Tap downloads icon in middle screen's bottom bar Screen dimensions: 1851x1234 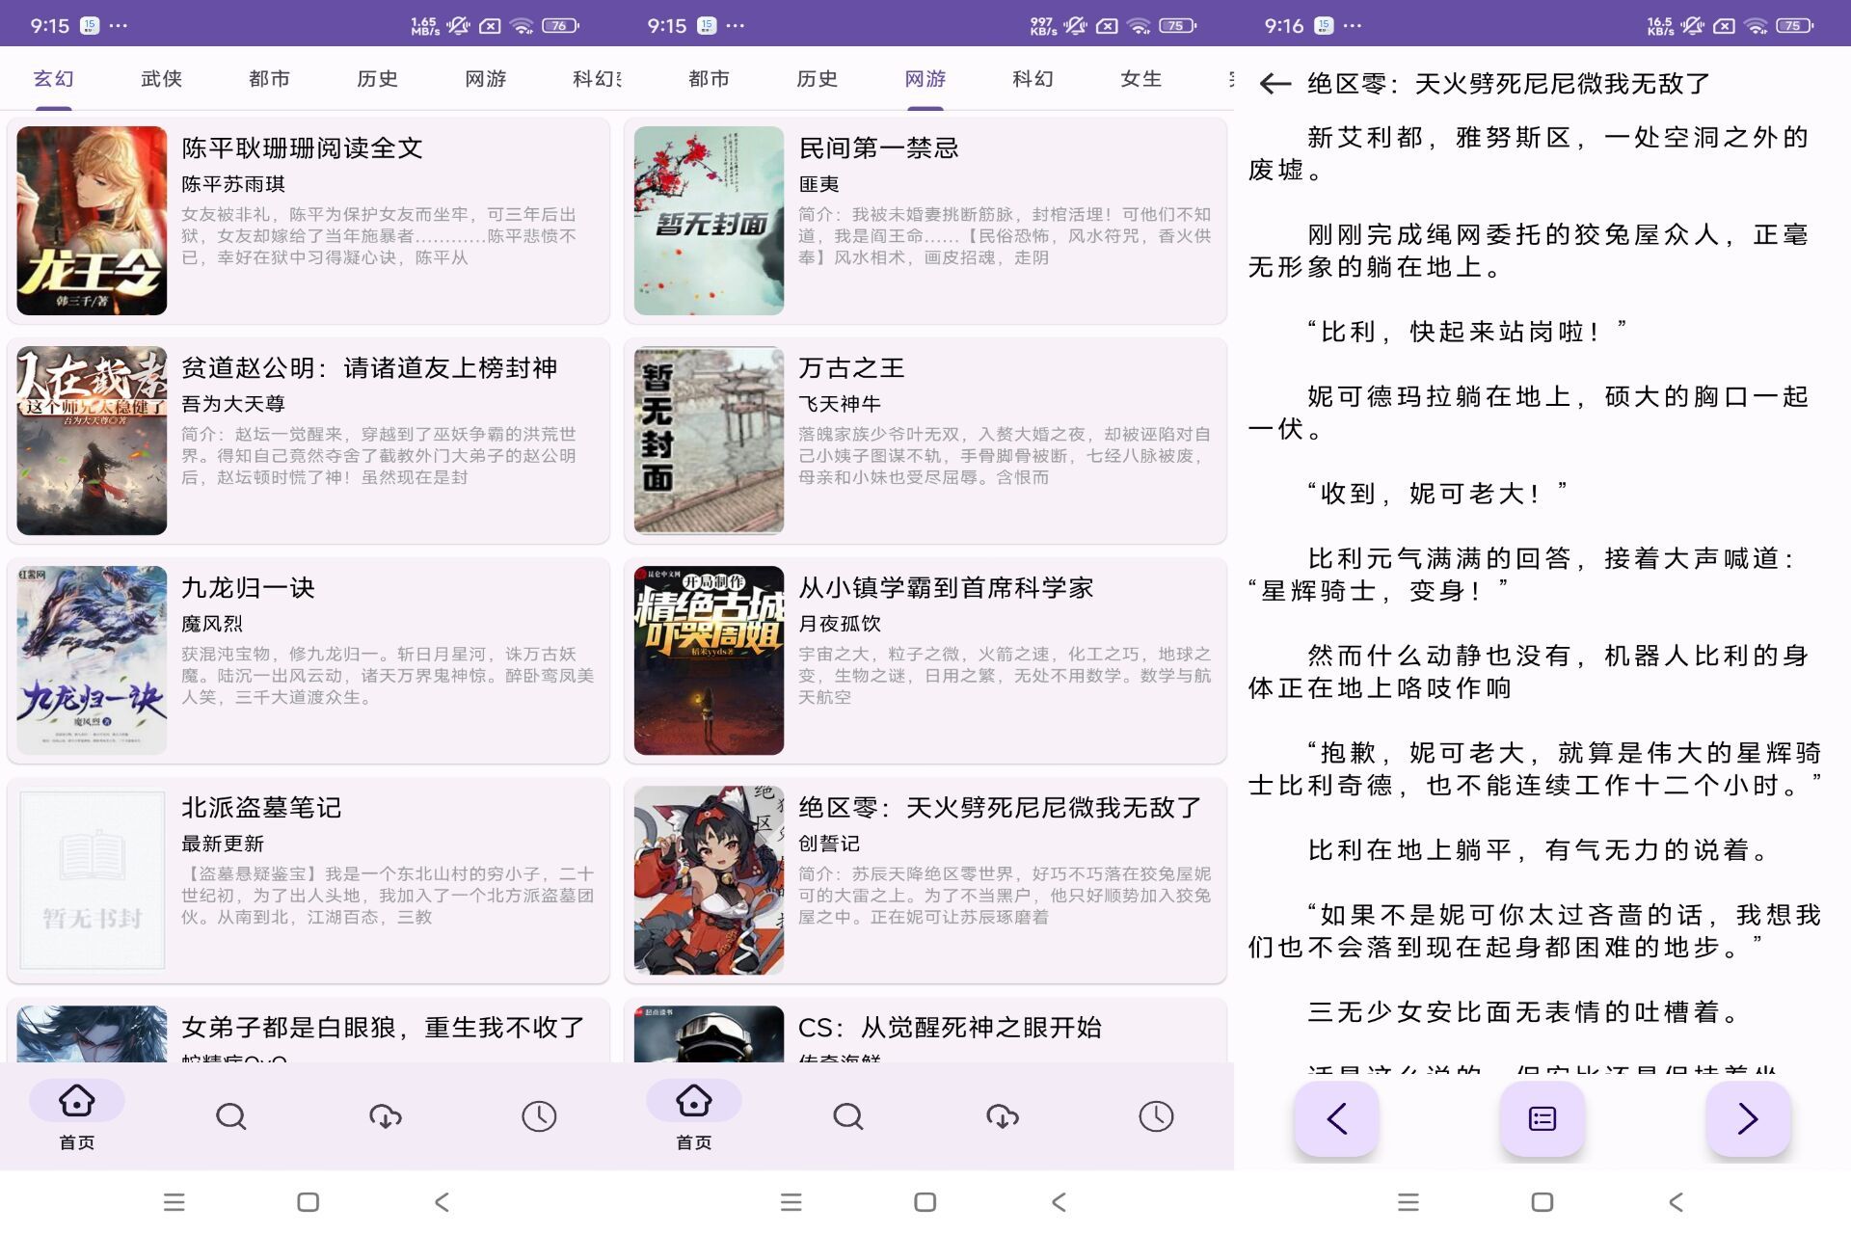(1003, 1116)
